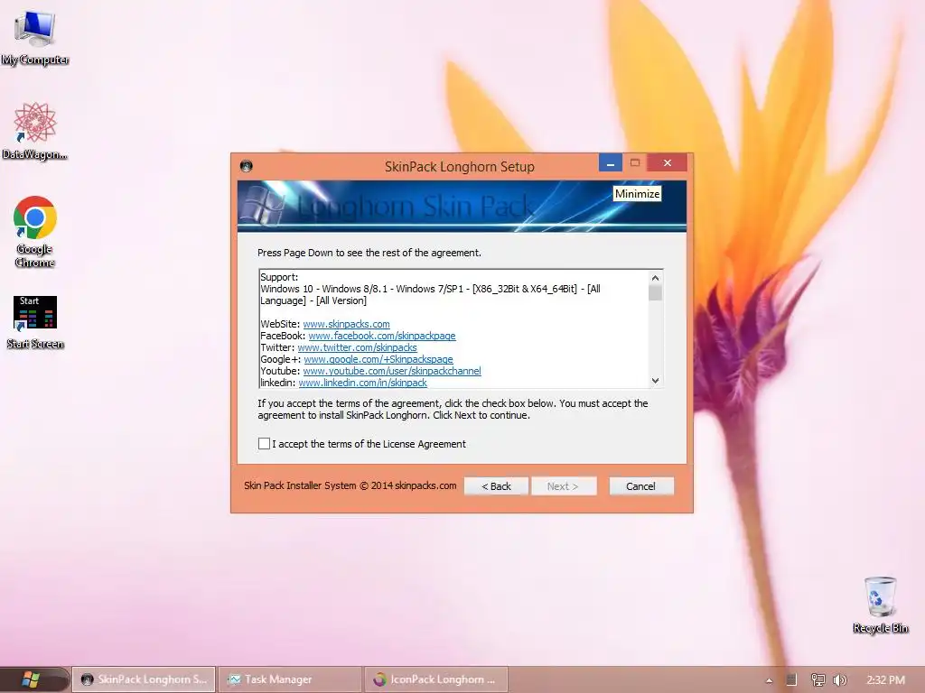Click the license scrollbar up arrow
The height and width of the screenshot is (693, 925).
pos(655,278)
